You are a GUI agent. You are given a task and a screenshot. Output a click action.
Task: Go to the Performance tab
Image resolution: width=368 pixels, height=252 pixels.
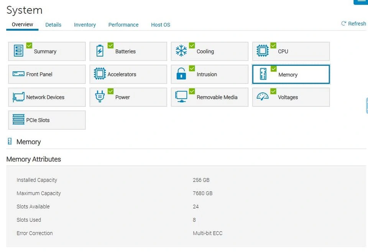(123, 25)
